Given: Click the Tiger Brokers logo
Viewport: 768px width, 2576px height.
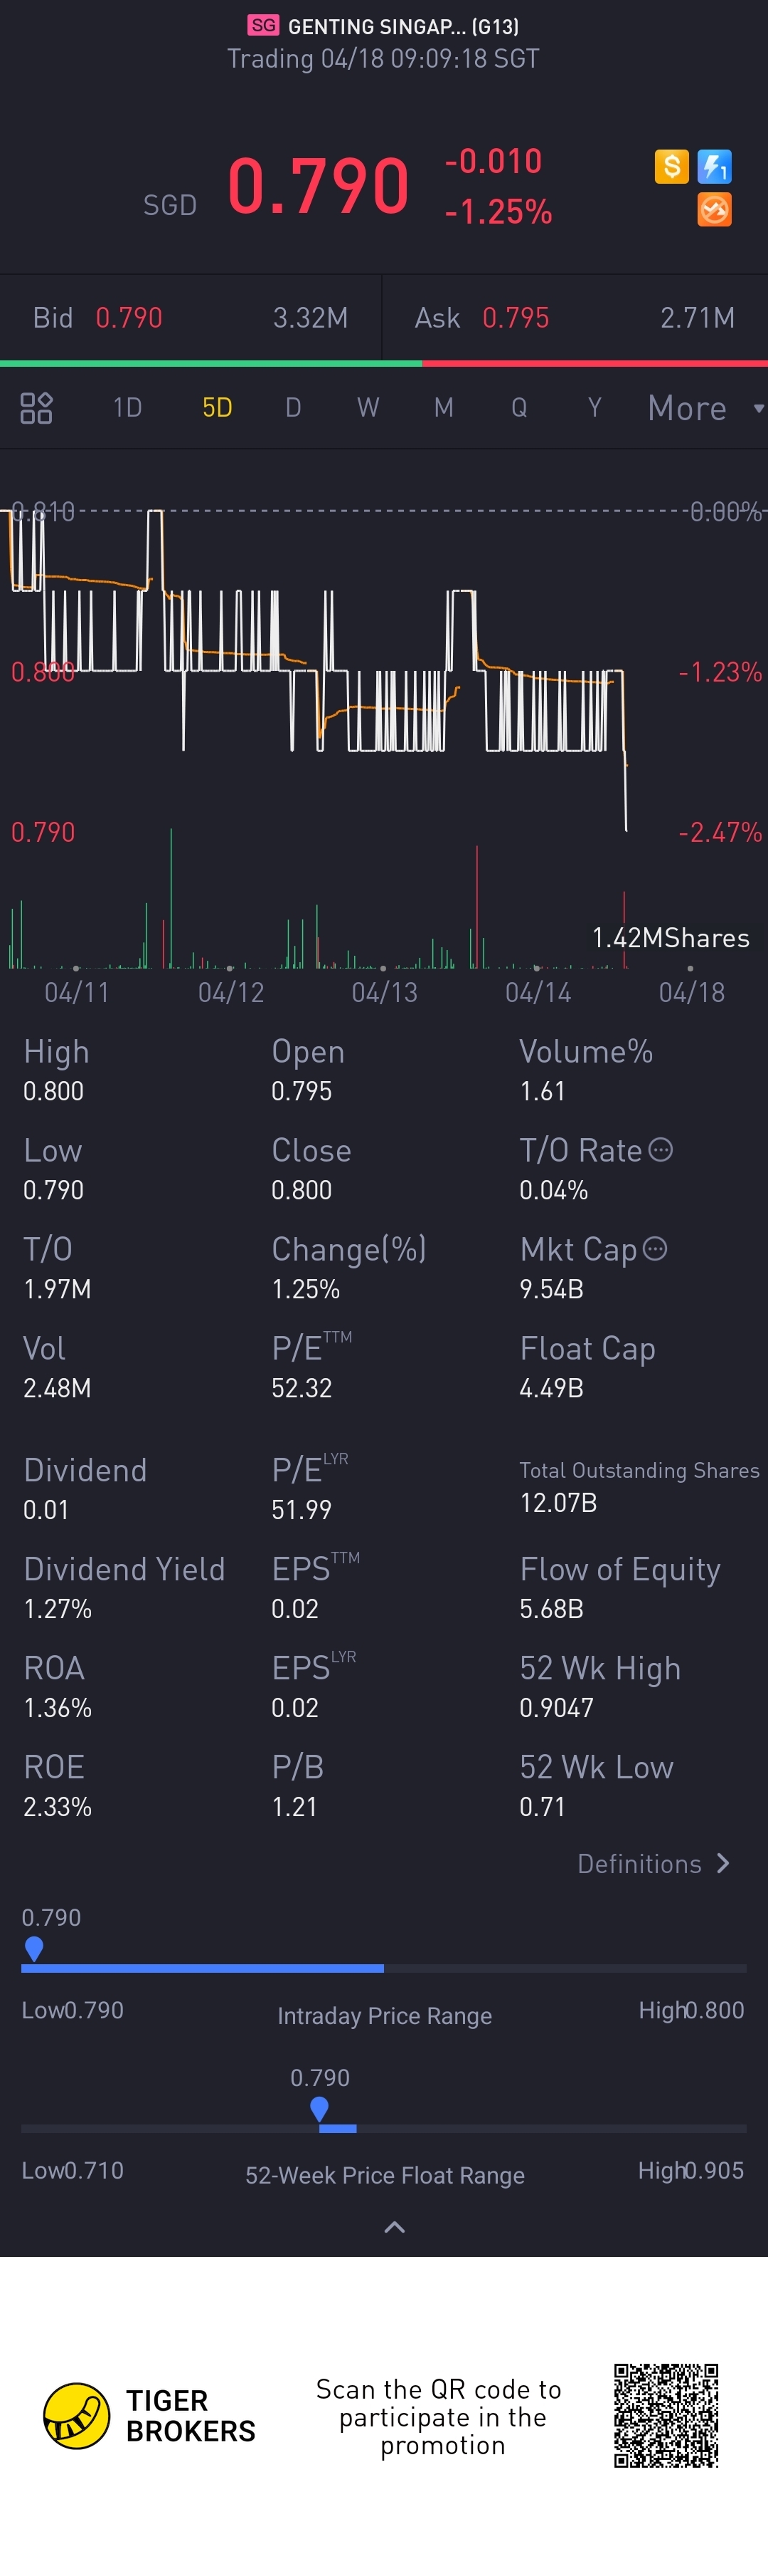Looking at the screenshot, I should tap(77, 2416).
